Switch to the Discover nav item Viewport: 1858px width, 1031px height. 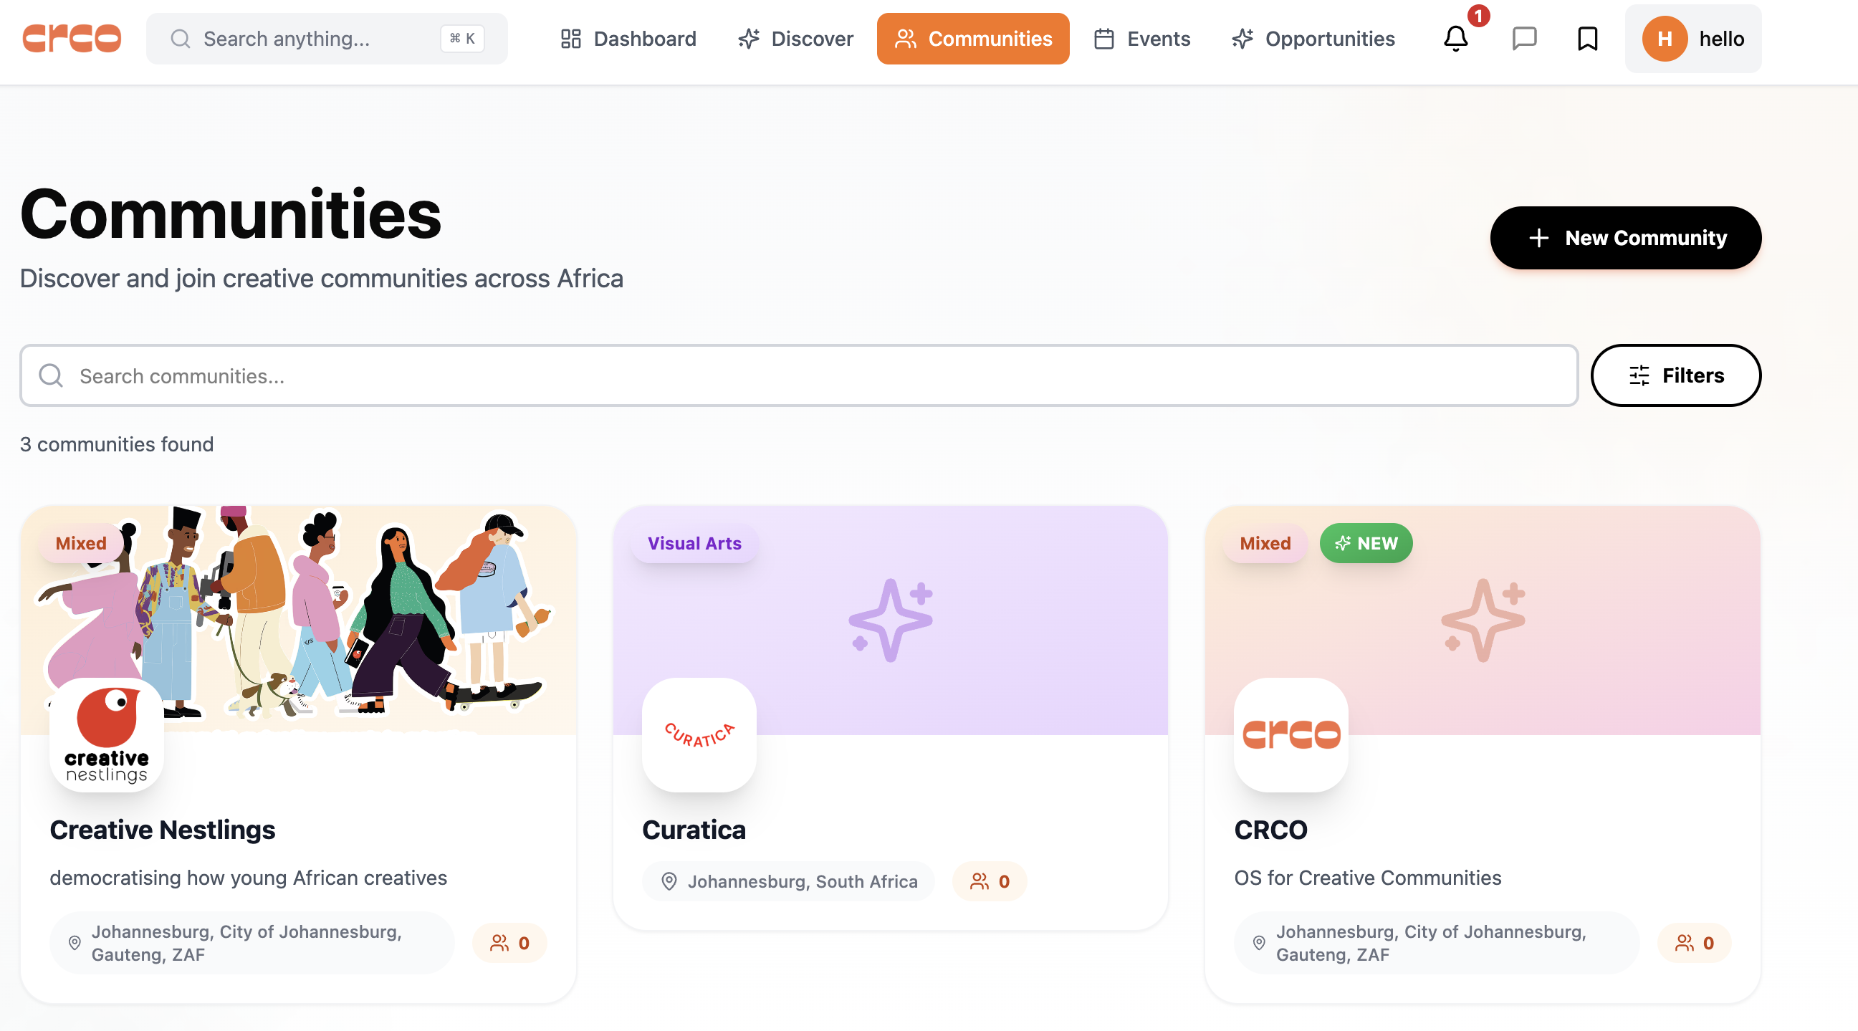click(795, 38)
